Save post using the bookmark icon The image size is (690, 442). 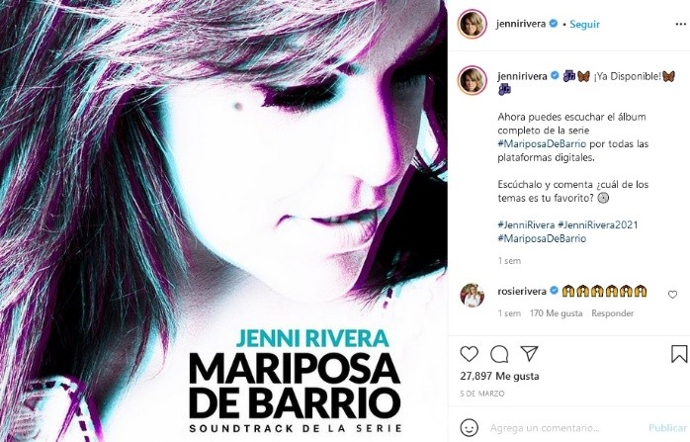click(679, 354)
